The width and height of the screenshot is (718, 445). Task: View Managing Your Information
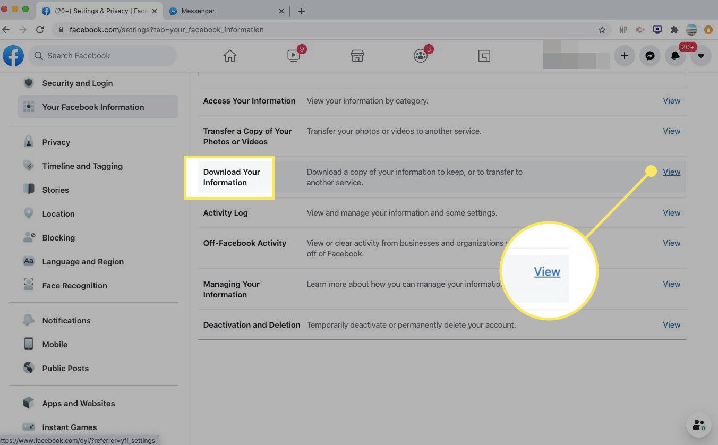tap(671, 284)
